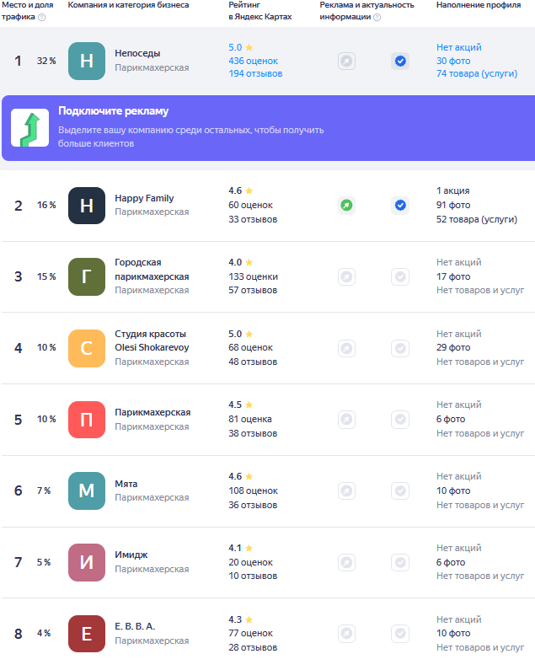This screenshot has width=535, height=670.
Task: Click the Студия красоты Olesi Shokarevoy avatar
Action: (x=87, y=348)
